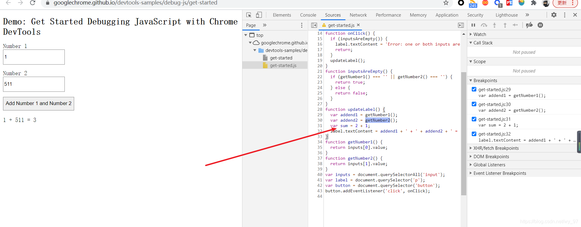Click the Step debugger icon

(x=515, y=25)
